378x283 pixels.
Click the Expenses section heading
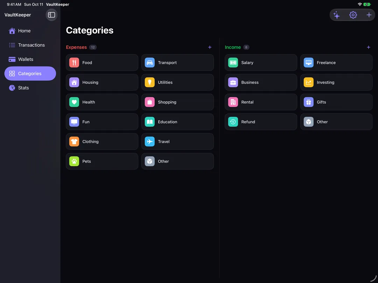[x=76, y=47]
